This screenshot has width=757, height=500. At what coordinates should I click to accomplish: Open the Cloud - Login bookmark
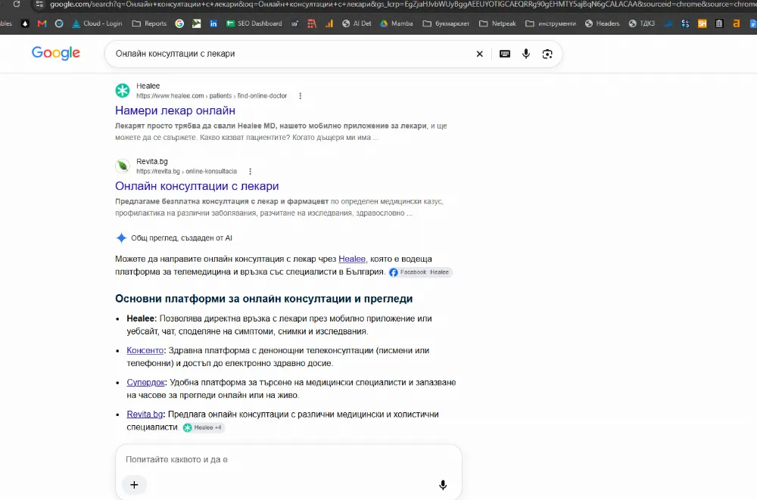[97, 23]
